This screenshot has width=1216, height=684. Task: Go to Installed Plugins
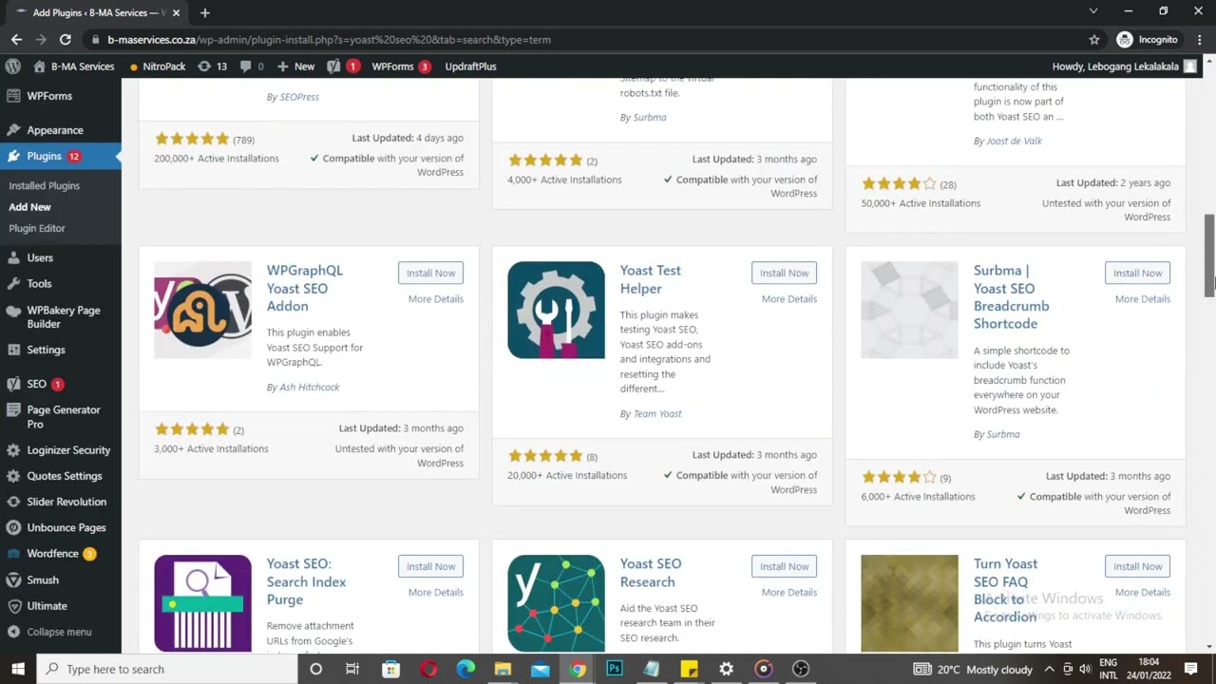tap(44, 186)
